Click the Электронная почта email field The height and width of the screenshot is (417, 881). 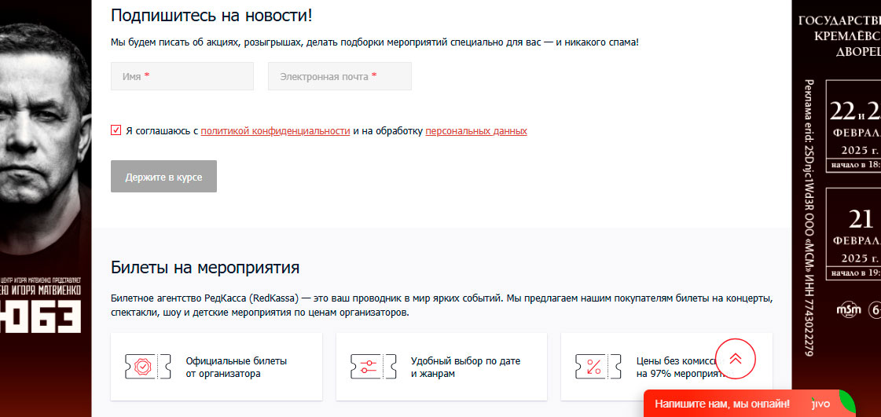point(340,76)
